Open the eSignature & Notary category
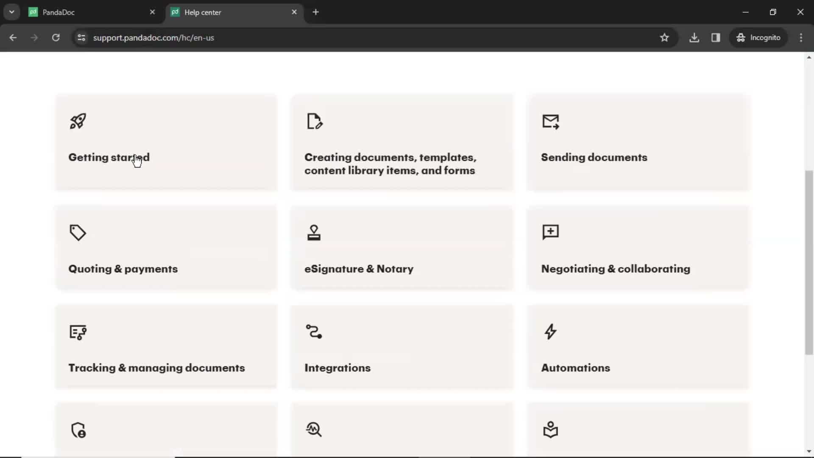Screen dimensions: 814x458 click(x=402, y=248)
